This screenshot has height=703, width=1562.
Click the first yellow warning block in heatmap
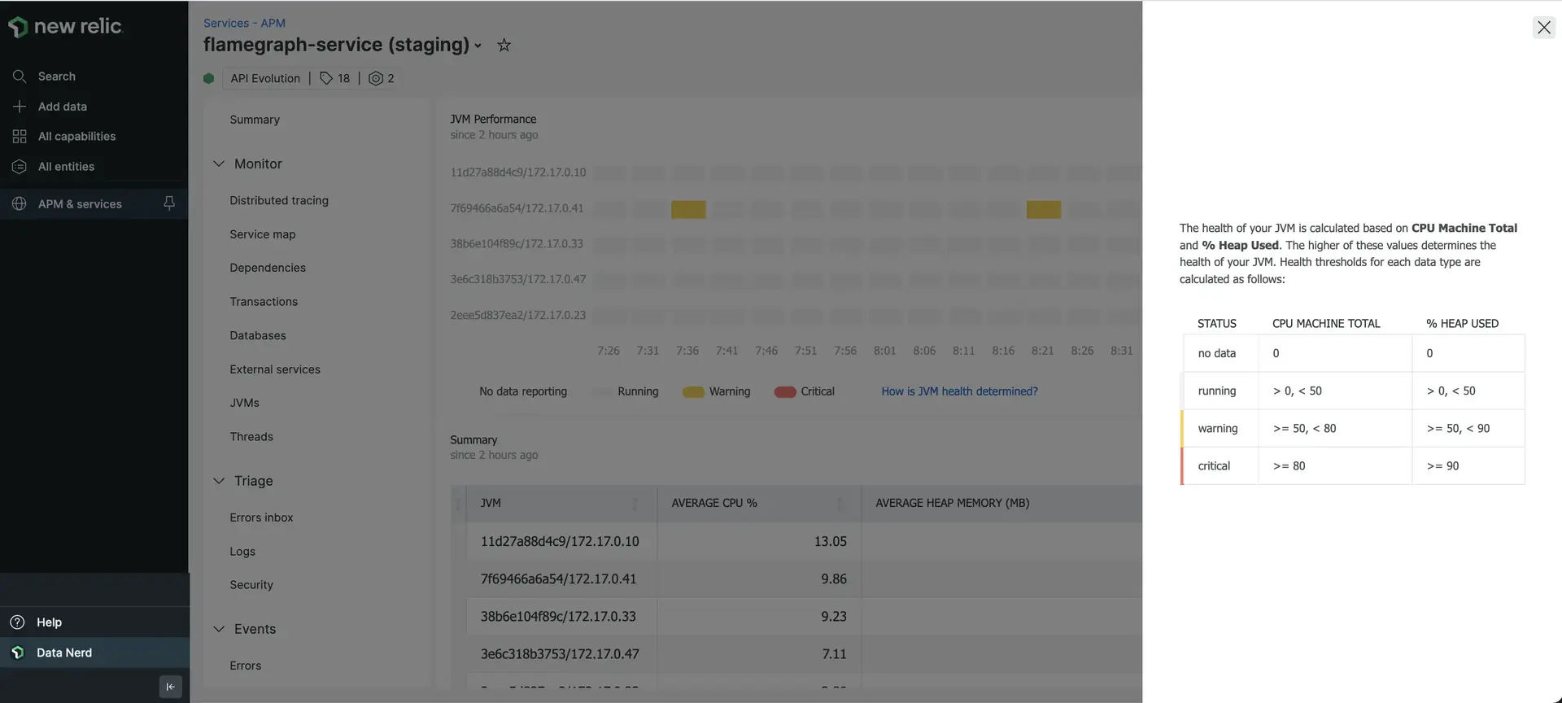pos(688,209)
